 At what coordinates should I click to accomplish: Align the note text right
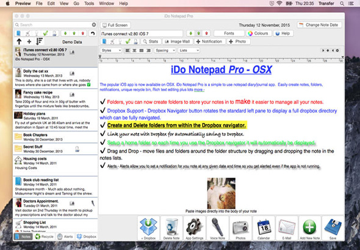click(148, 50)
